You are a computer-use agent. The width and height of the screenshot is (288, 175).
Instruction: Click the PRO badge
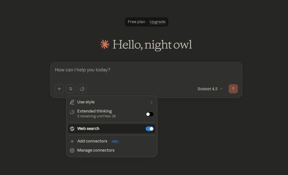(x=115, y=142)
